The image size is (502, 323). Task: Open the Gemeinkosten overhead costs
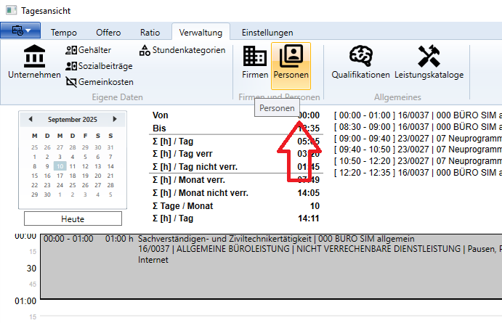click(x=99, y=82)
